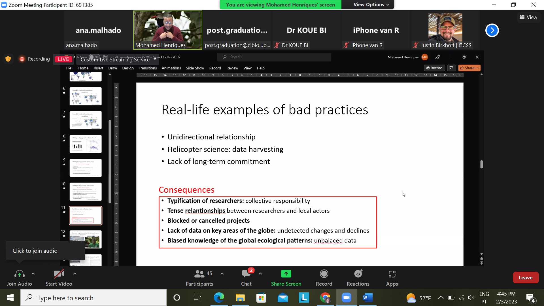Click Mohamed Henriques' video tile
The height and width of the screenshot is (306, 544).
pos(168,30)
